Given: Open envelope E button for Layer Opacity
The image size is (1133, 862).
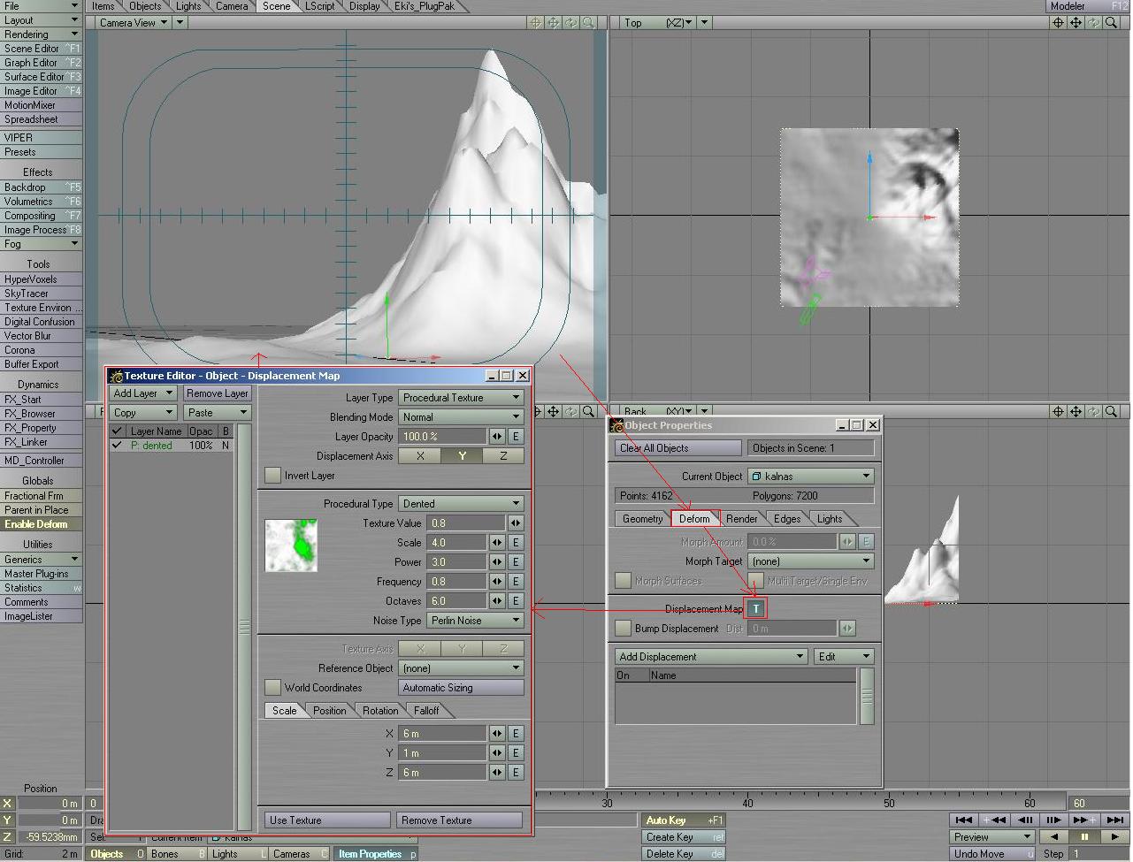Looking at the screenshot, I should [x=516, y=437].
